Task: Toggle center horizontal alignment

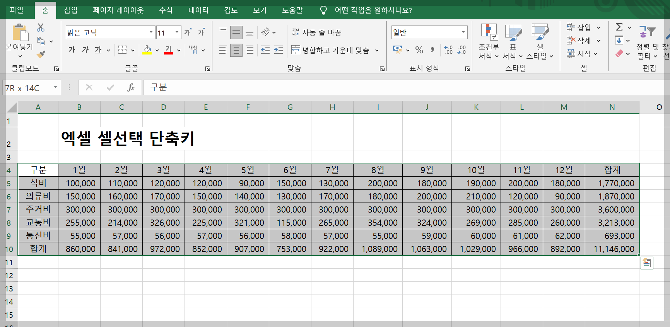Action: [236, 50]
